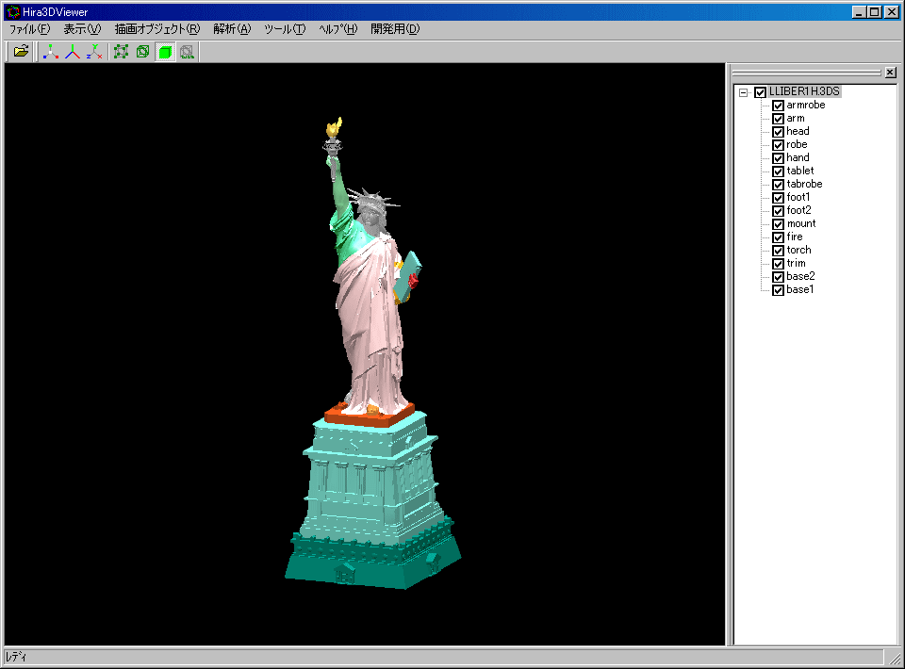Screen dimensions: 905x669
Task: Select the head label in tree
Action: [x=798, y=132]
